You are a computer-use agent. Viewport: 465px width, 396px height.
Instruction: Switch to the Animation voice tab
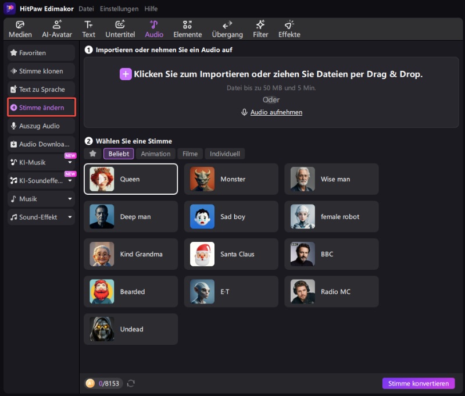[155, 154]
